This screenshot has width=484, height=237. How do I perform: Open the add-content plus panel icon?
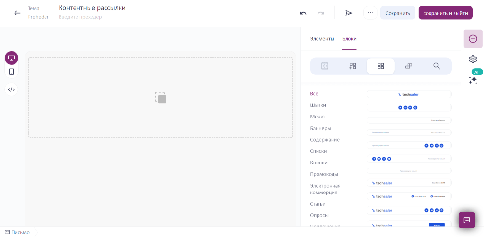473,39
